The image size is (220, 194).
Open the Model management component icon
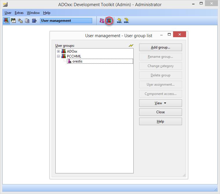[20, 21]
